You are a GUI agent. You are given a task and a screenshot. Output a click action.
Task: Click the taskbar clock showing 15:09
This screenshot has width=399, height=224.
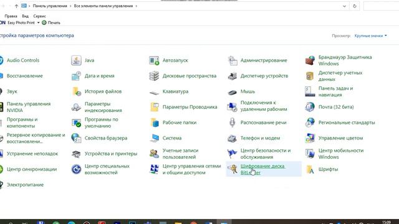coord(387,222)
